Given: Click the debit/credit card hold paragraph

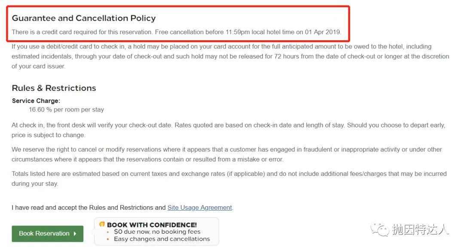Looking at the screenshot, I should tap(230, 57).
